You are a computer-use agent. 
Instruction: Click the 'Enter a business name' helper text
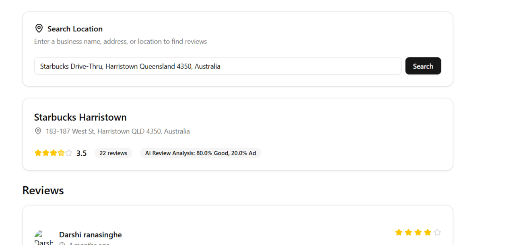(121, 41)
